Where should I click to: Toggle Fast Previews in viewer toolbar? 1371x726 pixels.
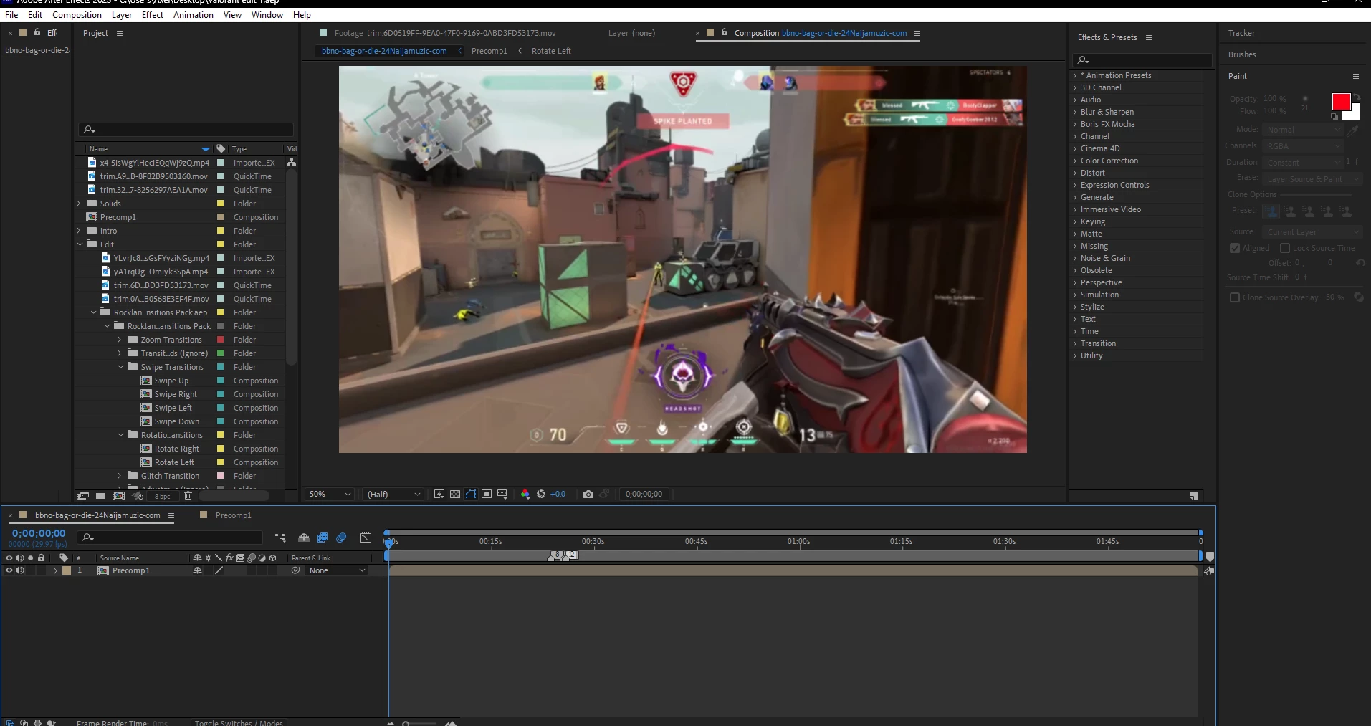click(439, 494)
